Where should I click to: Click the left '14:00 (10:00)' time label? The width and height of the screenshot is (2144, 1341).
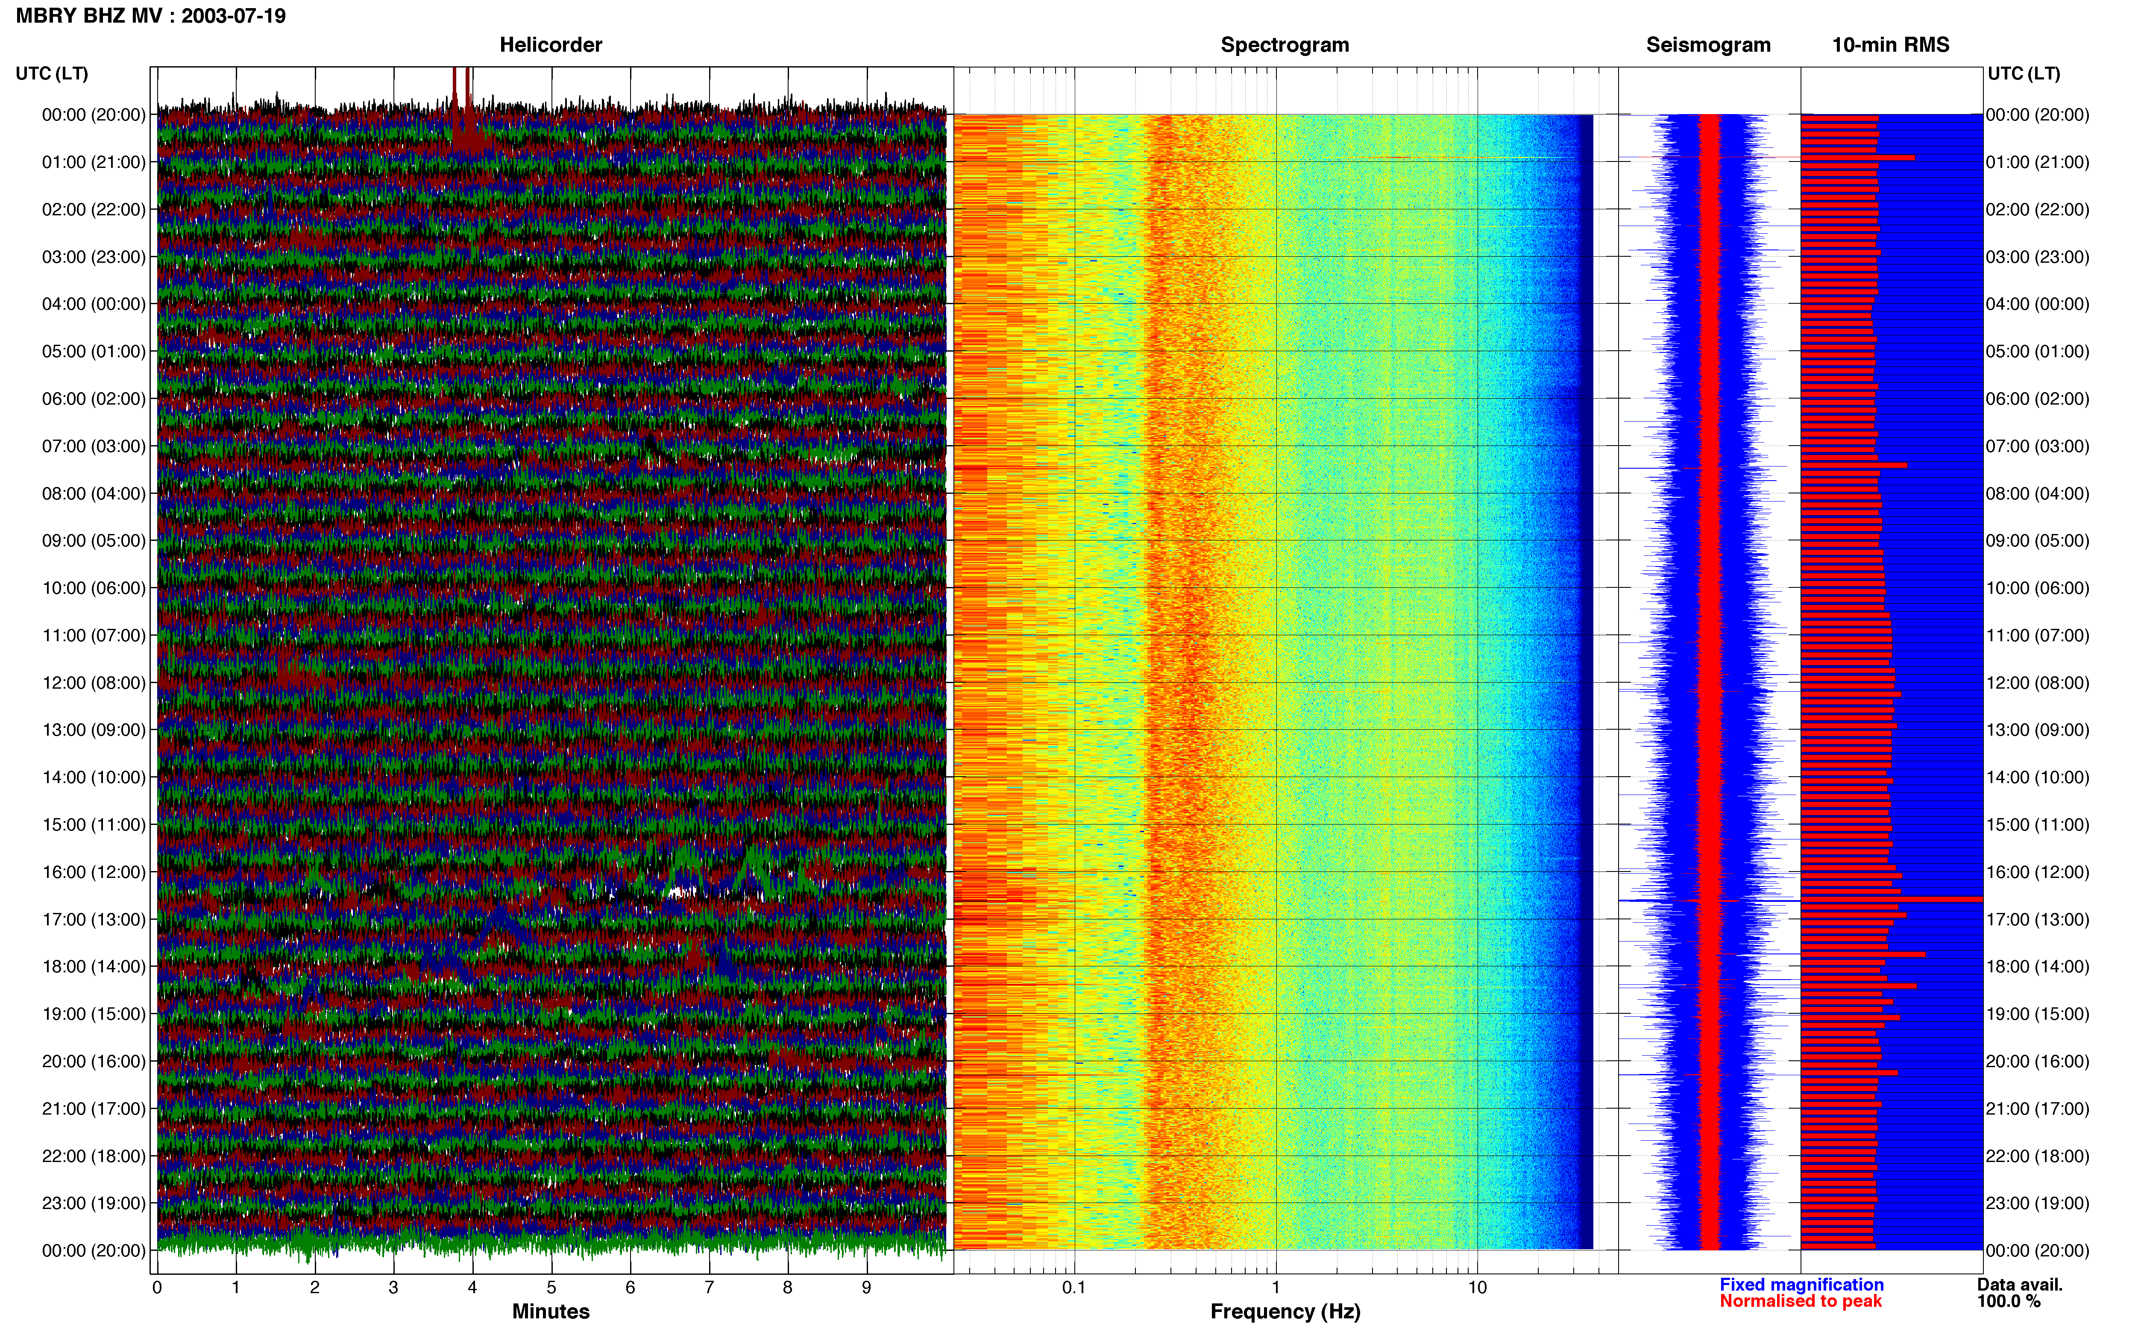point(94,777)
